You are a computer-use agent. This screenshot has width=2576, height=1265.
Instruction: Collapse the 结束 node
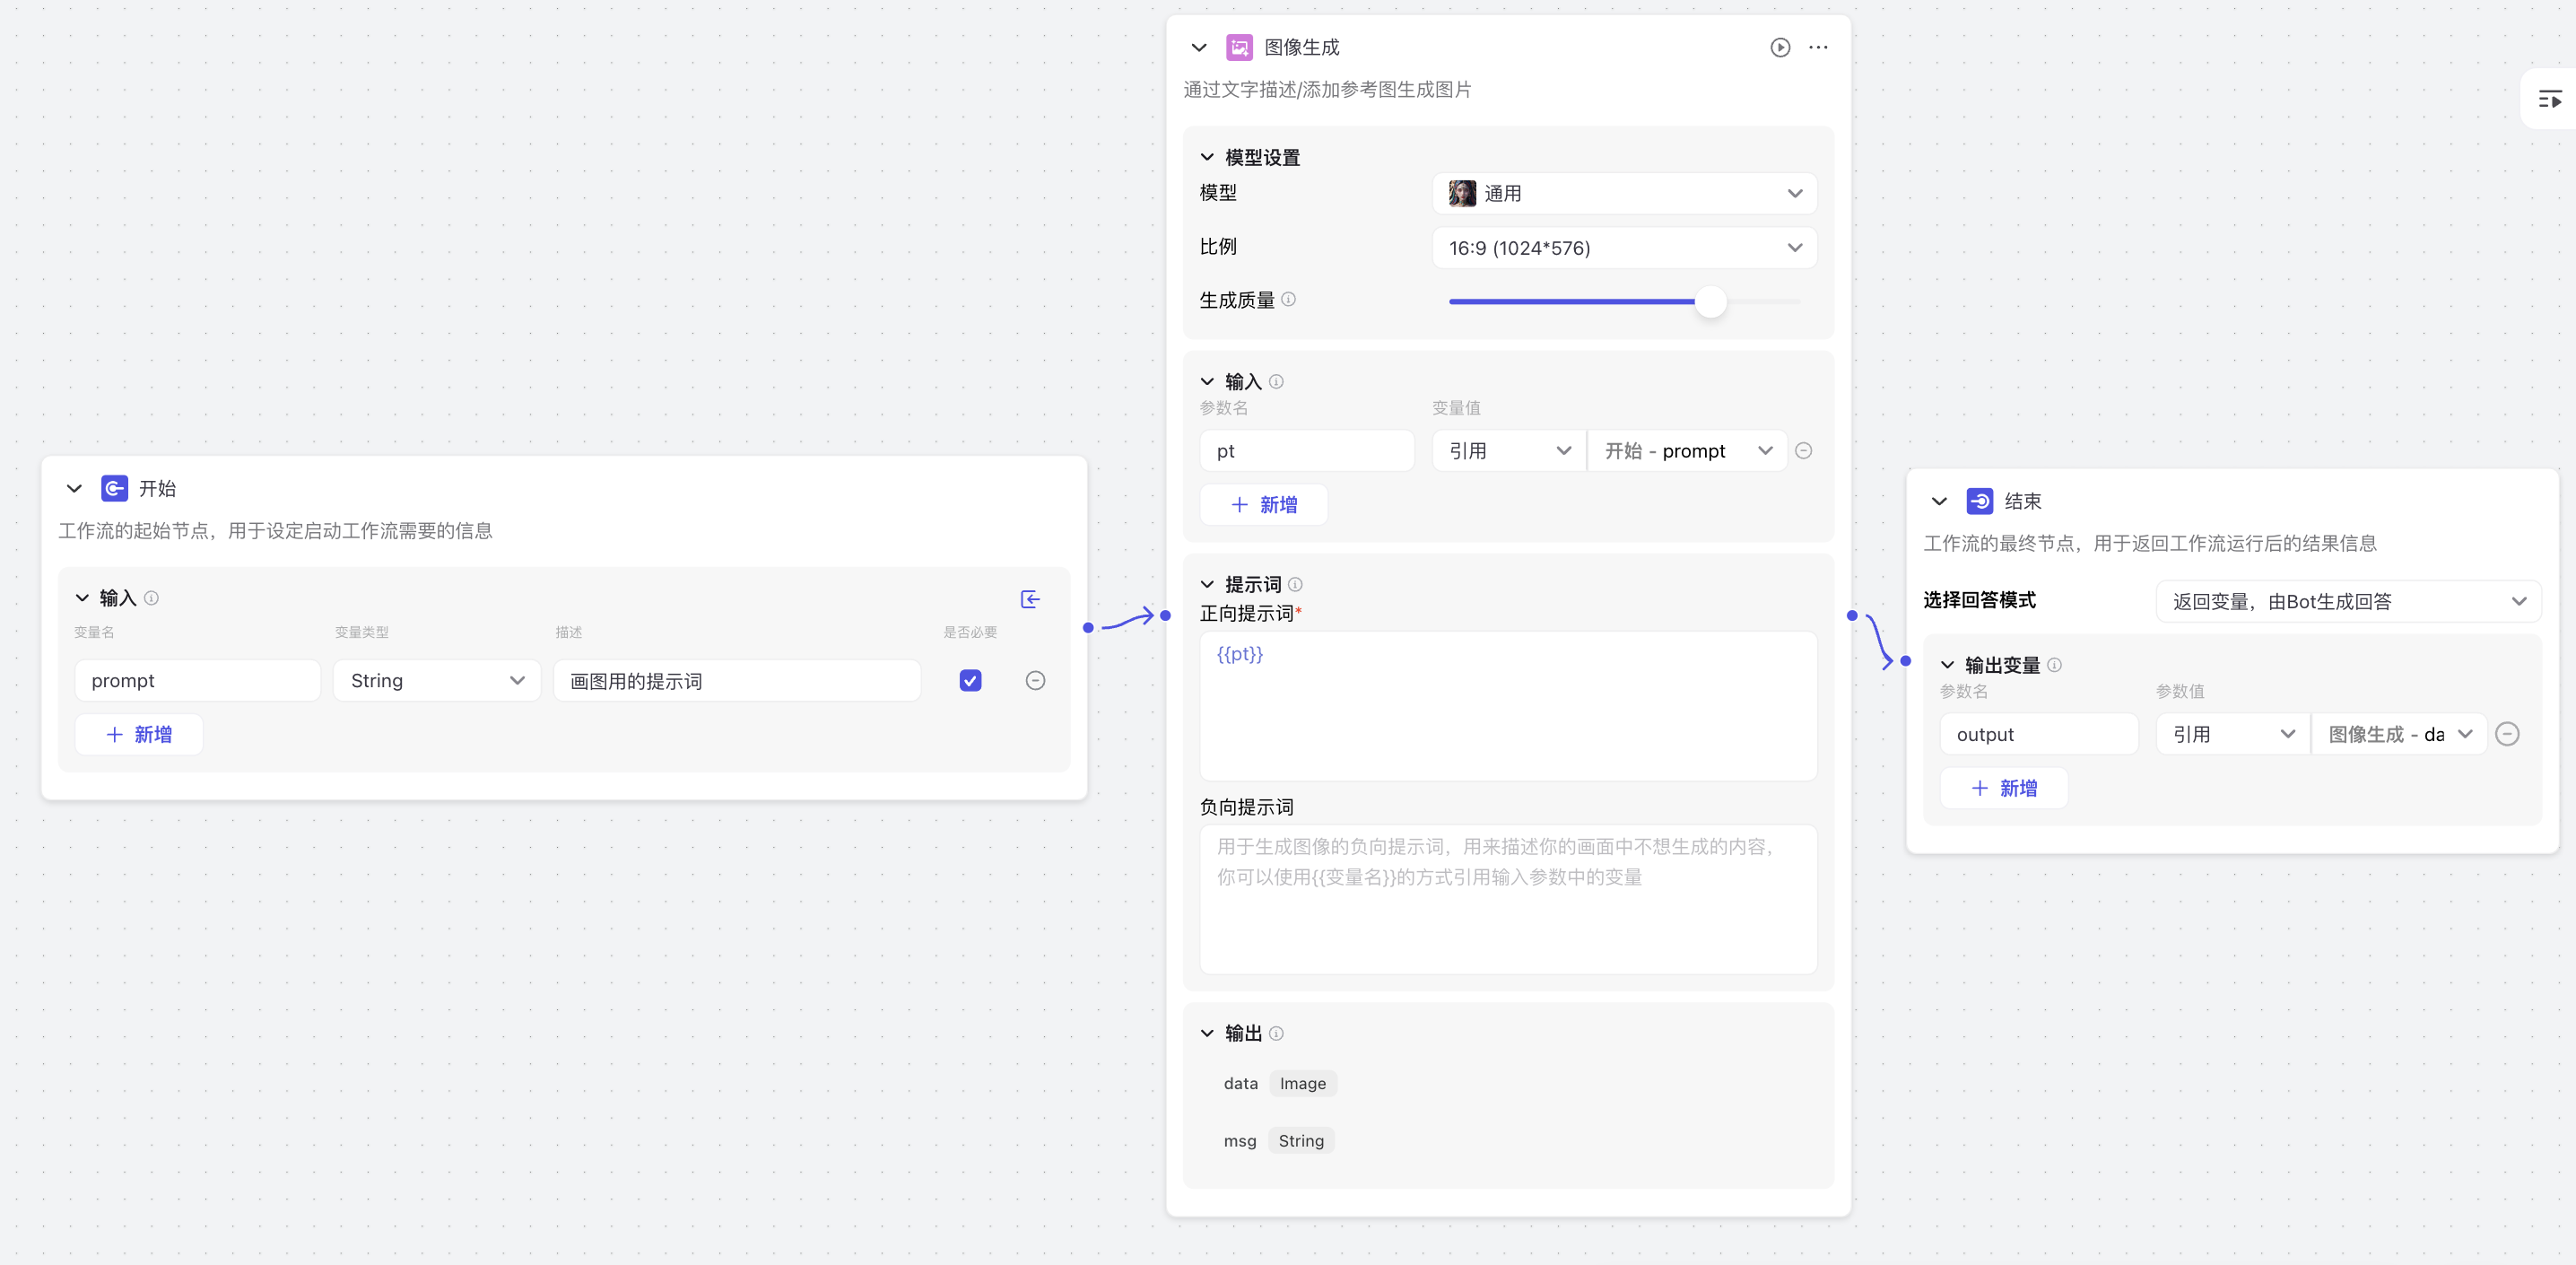click(1939, 501)
